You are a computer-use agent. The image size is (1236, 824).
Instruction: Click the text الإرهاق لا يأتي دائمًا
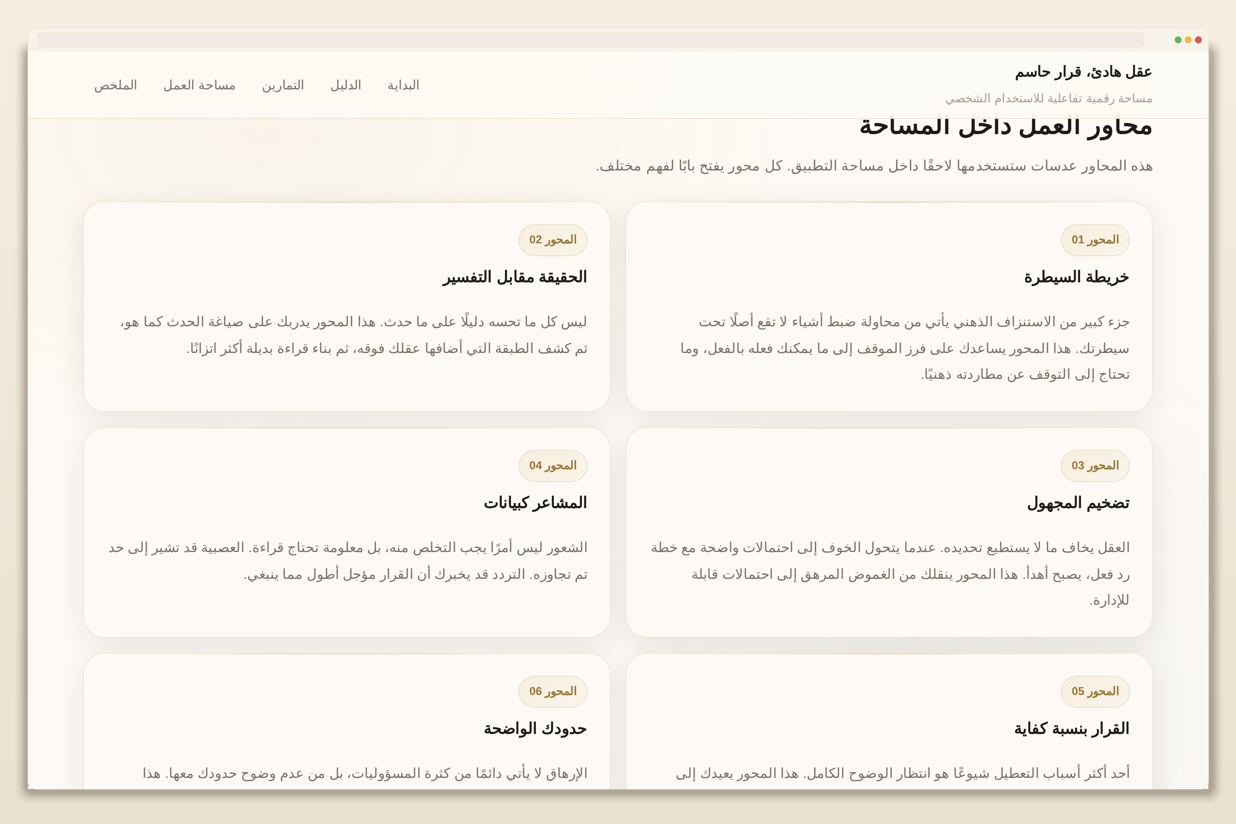tap(364, 774)
